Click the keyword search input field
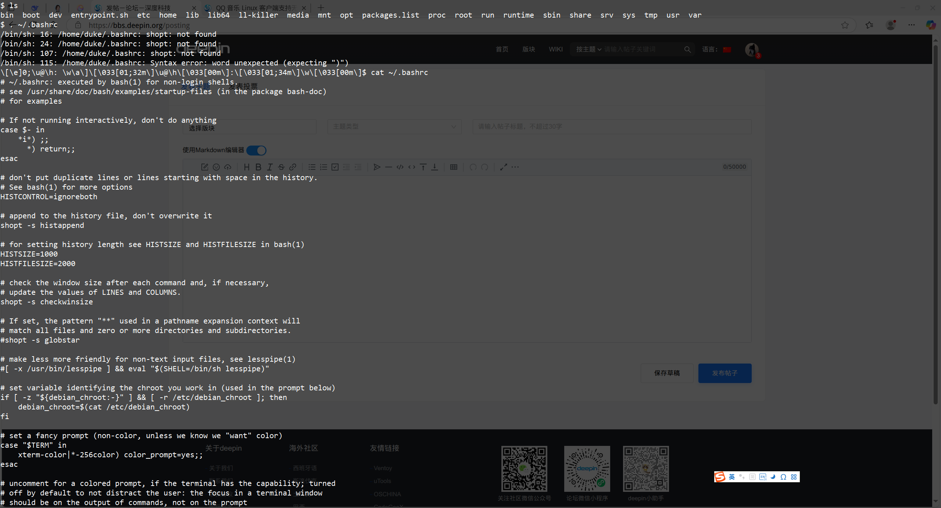The image size is (941, 508). point(642,49)
